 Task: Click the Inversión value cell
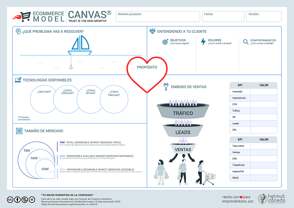[263, 92]
